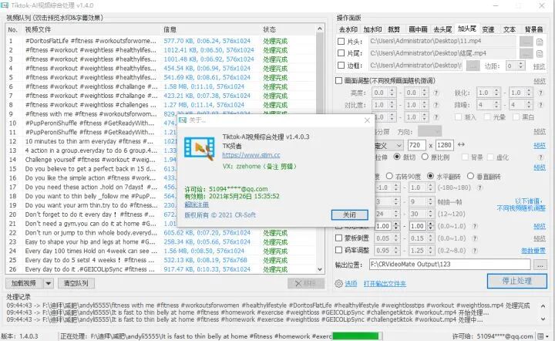Open help icon beside 虚化 checkbox
The image size is (555, 341).
coord(540,157)
